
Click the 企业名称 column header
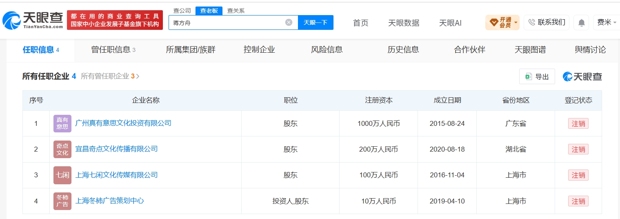point(146,100)
